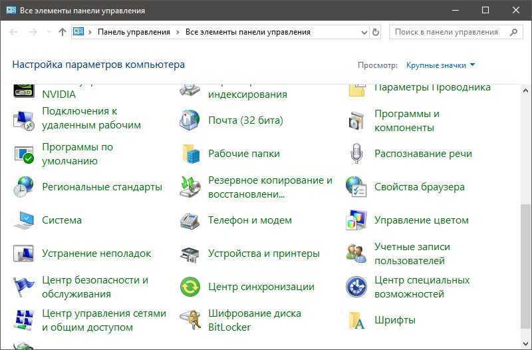Viewport: 532px width, 350px height.
Task: Open the 'Система' link
Action: click(62, 220)
